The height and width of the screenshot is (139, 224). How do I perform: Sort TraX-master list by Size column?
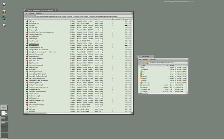[x=168, y=65]
